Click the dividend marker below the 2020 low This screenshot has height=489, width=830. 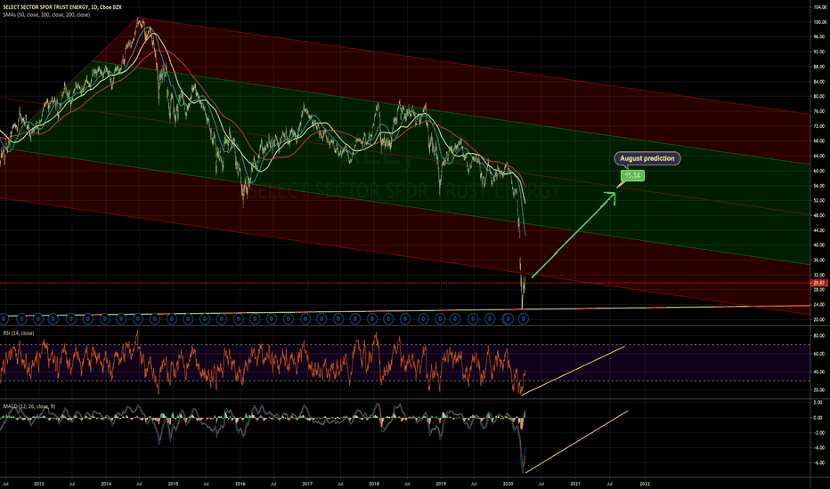pos(523,319)
